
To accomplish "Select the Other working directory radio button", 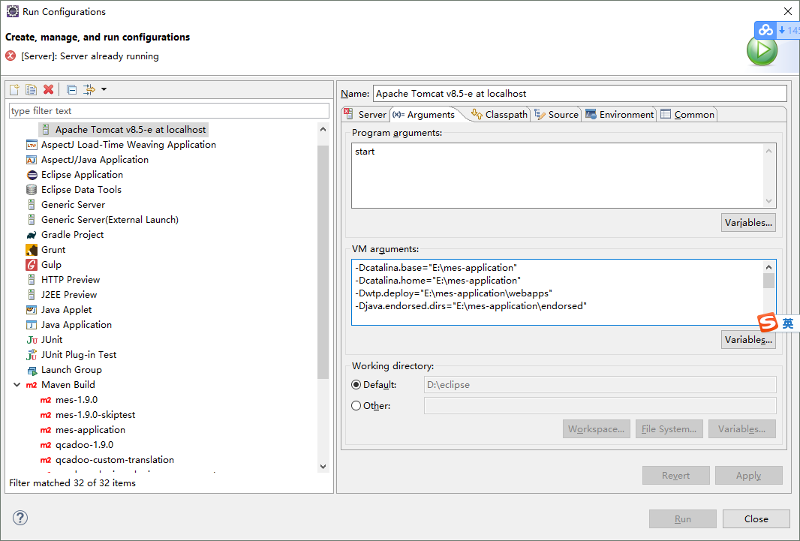I will pyautogui.click(x=356, y=406).
